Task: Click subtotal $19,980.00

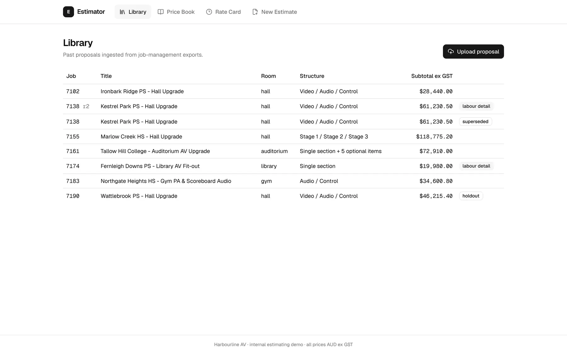Action: click(x=436, y=166)
